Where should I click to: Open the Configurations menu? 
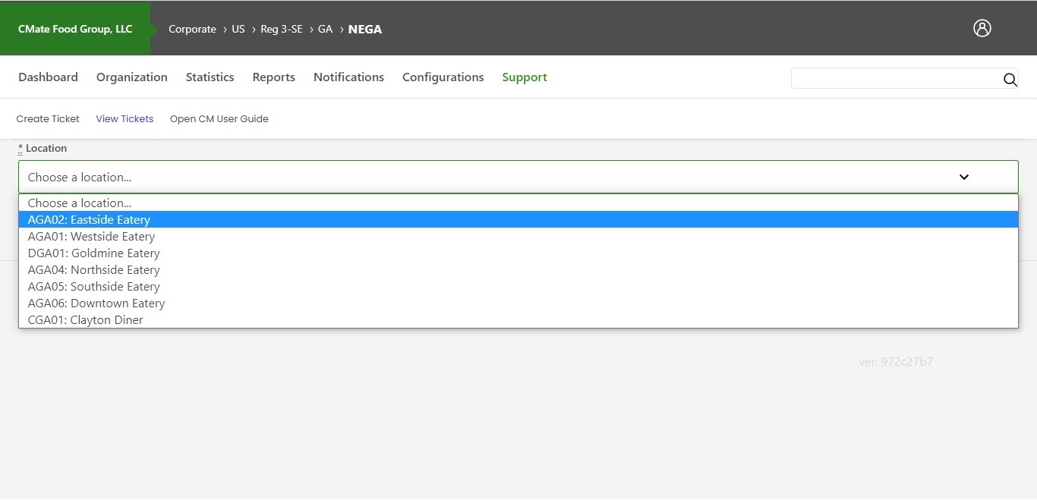443,77
